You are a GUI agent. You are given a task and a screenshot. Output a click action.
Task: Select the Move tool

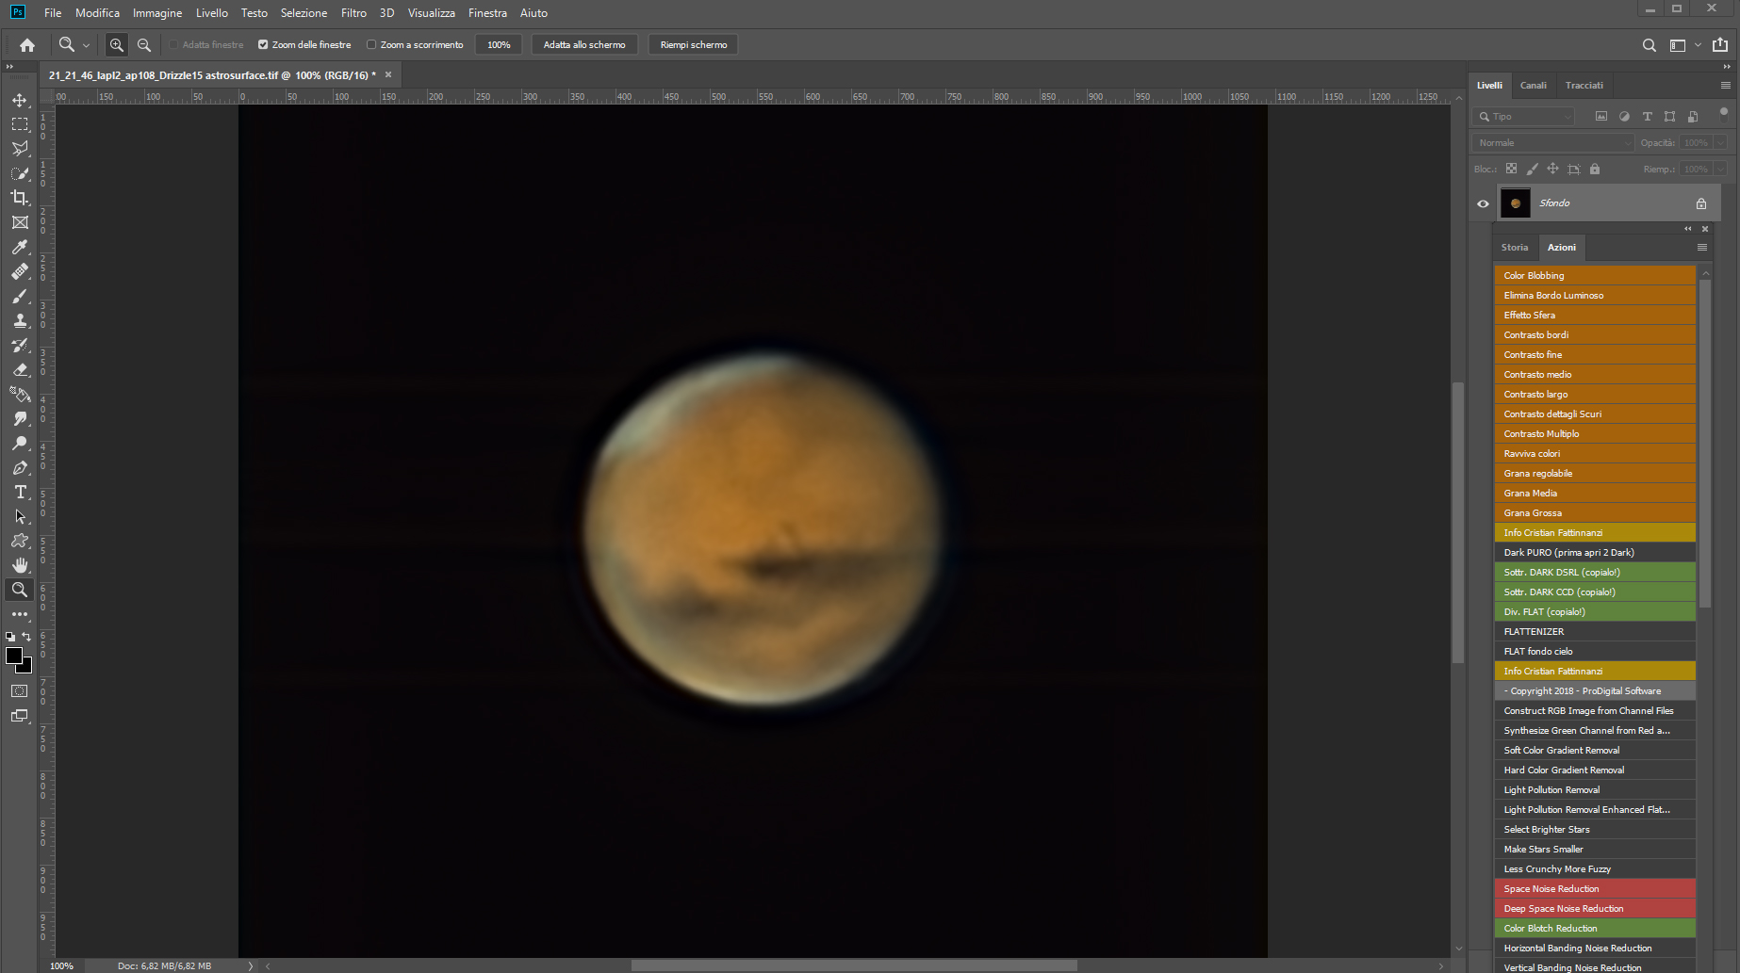point(20,100)
